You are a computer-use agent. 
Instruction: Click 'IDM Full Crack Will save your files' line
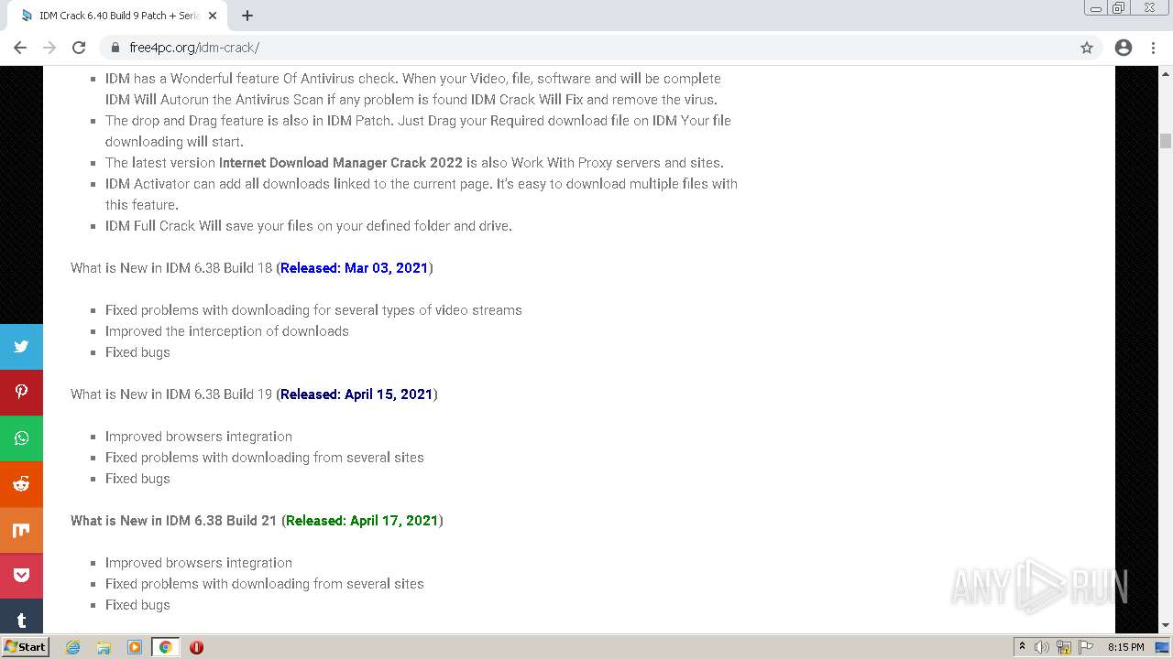point(308,226)
